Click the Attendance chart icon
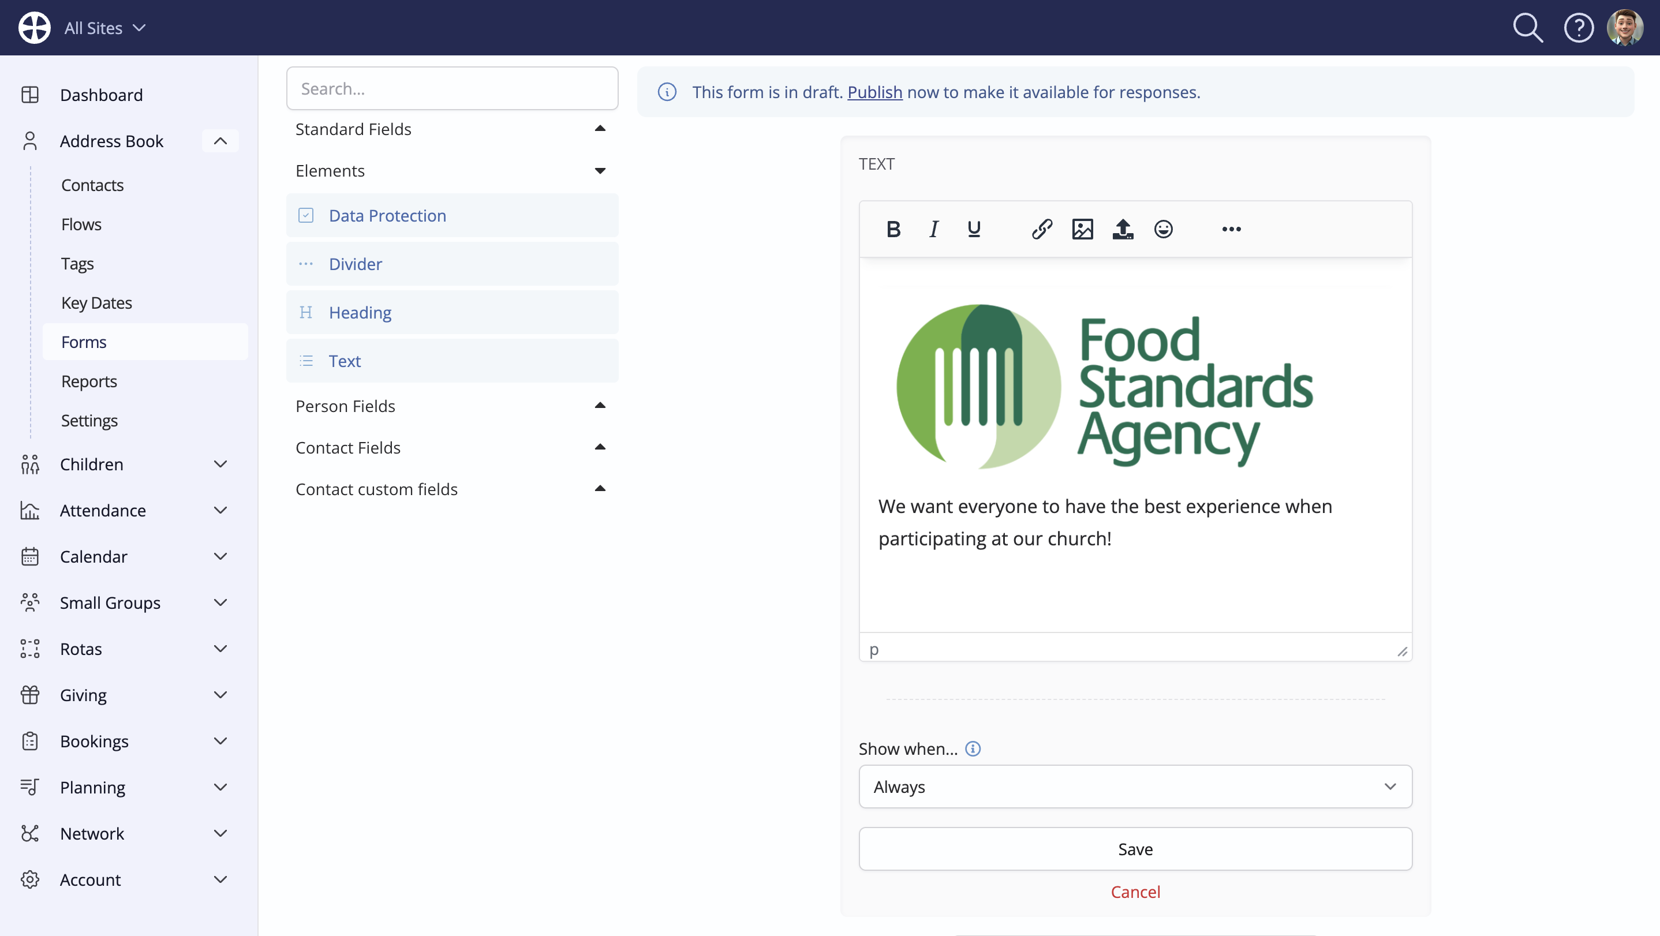1660x936 pixels. [29, 511]
